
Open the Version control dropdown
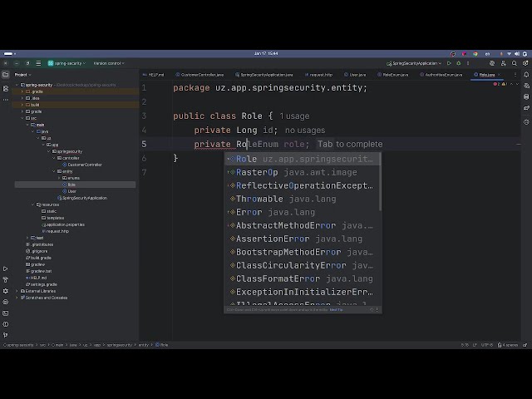tap(109, 63)
